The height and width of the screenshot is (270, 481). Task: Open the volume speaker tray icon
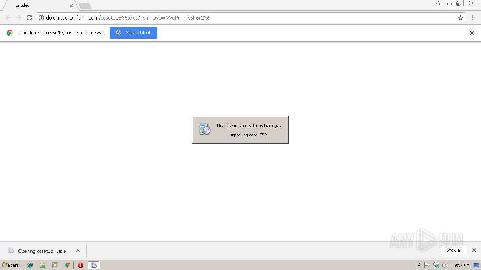click(445, 265)
